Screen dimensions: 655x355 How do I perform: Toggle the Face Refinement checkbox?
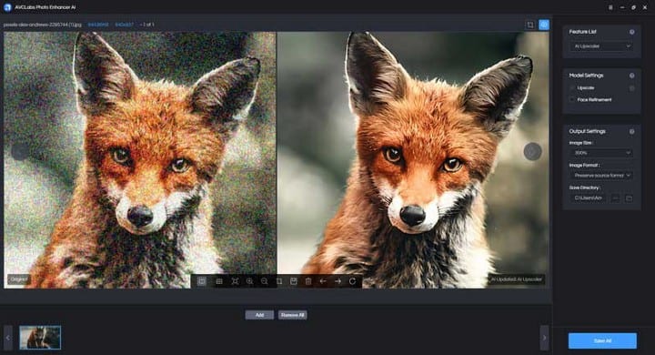572,99
